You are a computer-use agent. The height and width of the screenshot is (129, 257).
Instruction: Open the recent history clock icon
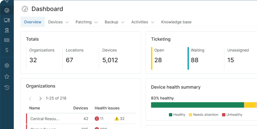pos(7,87)
